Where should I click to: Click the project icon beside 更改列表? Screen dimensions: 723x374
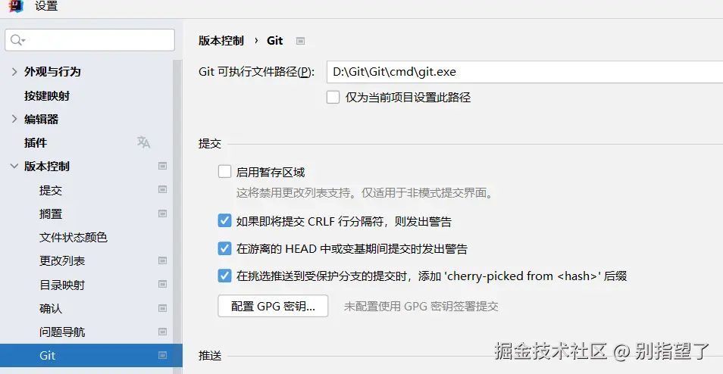click(162, 260)
